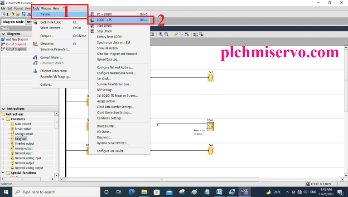Click the Connect Modem menu icon
The width and height of the screenshot is (348, 197).
click(35, 57)
